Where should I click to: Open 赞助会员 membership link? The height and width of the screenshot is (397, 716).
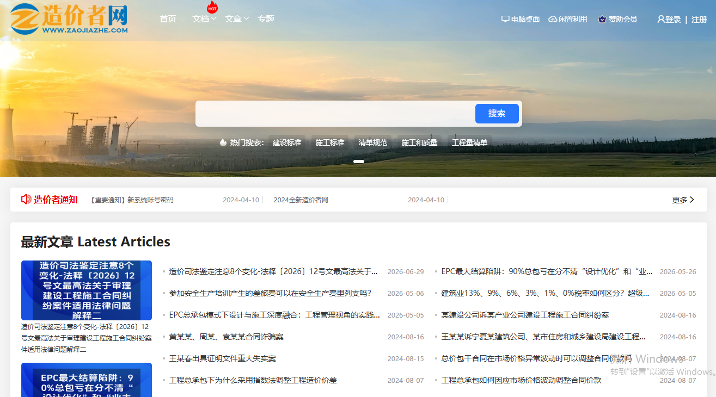tap(622, 19)
